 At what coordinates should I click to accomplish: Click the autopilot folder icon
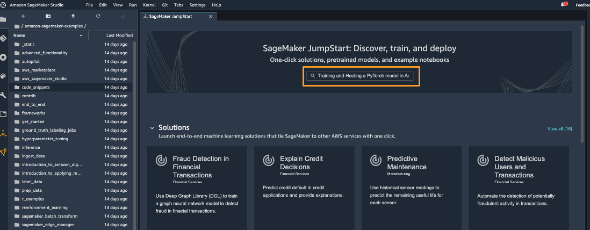click(17, 61)
